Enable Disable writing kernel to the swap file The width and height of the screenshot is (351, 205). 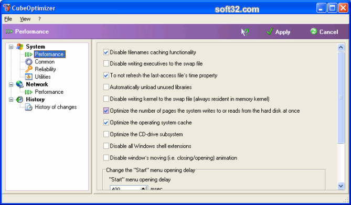(106, 99)
